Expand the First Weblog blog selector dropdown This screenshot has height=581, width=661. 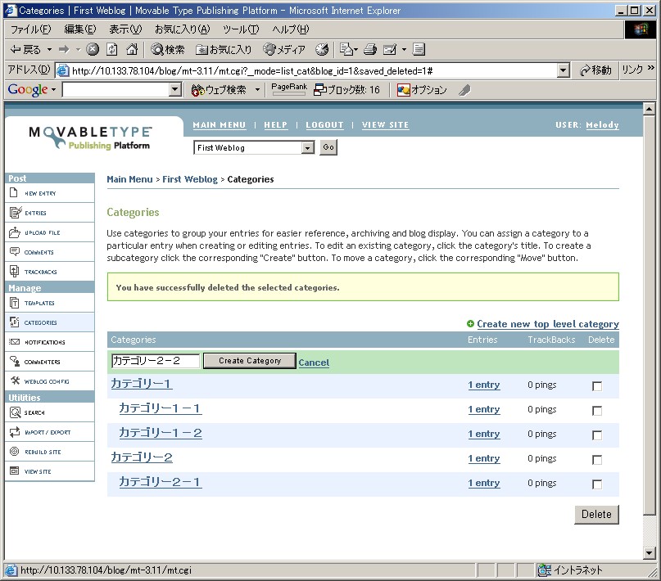click(x=308, y=148)
